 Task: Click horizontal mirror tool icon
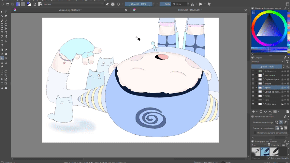193,4
